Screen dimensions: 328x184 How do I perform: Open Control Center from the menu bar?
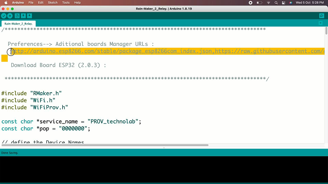tap(283, 3)
